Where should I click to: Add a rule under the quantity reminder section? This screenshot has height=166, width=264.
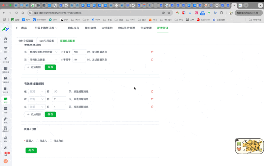point(34,67)
